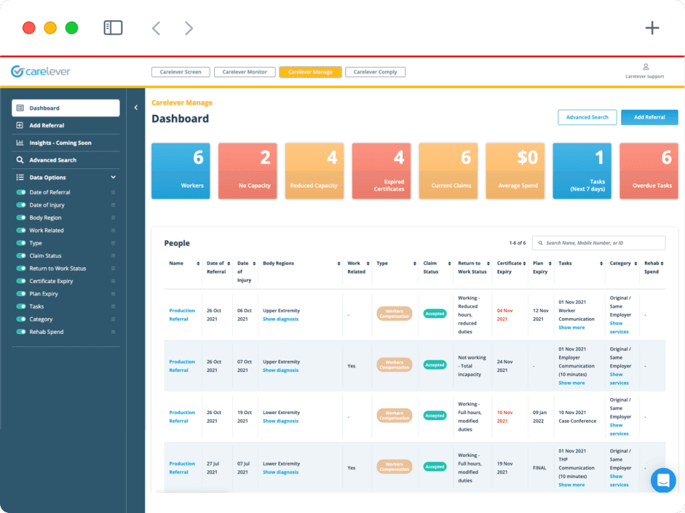Switch to Carelever Monitor tab
The height and width of the screenshot is (513, 685).
click(245, 72)
